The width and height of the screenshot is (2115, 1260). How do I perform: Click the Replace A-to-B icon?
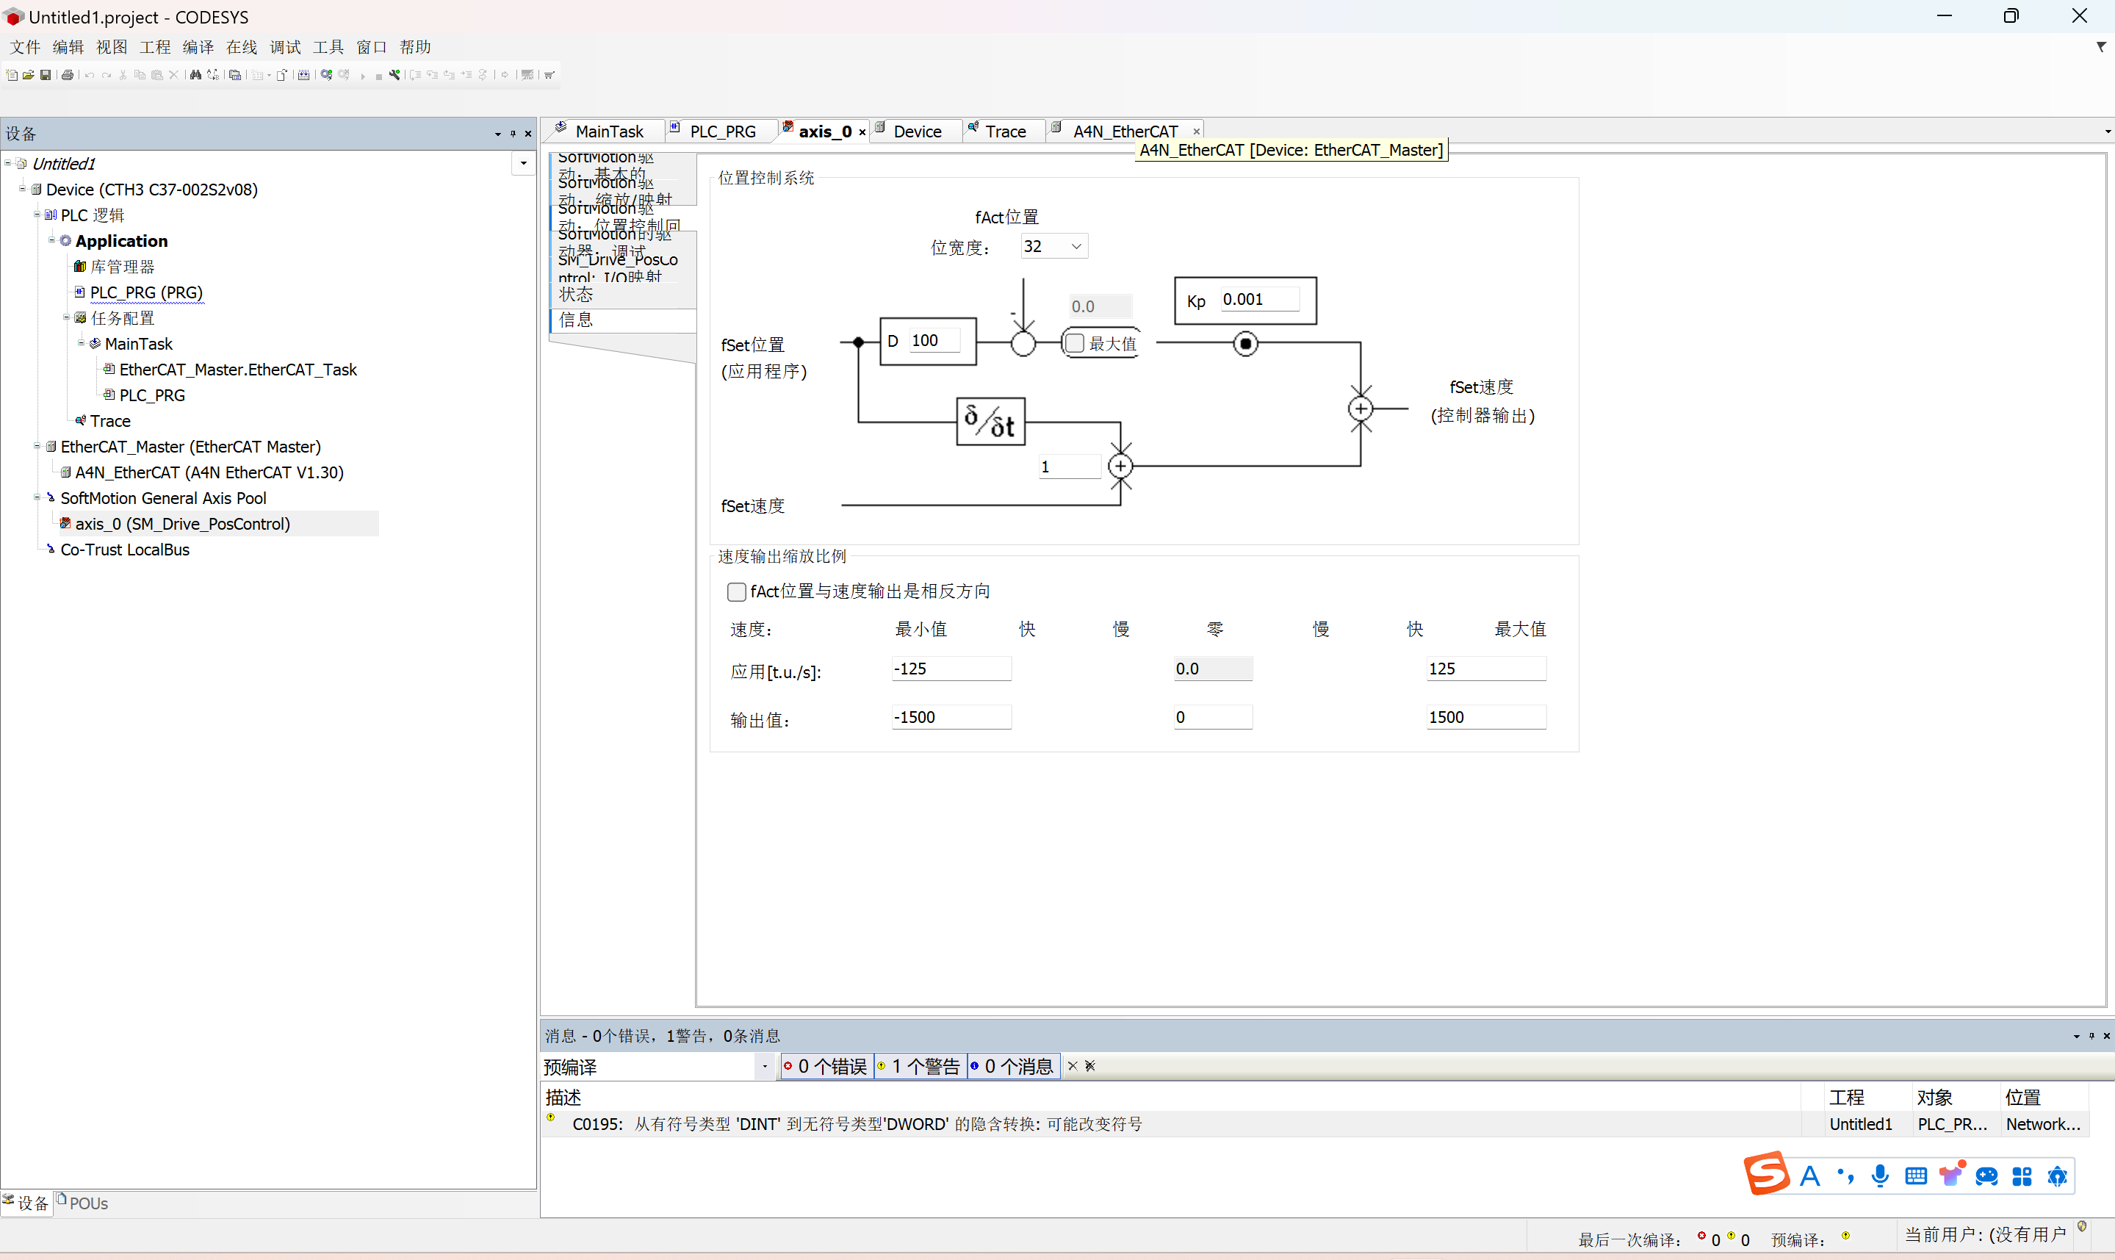(x=213, y=75)
